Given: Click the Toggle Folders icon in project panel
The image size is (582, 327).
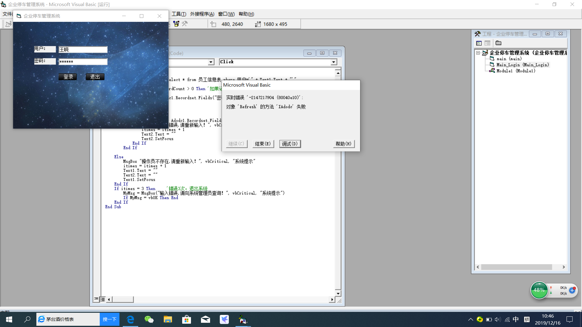Looking at the screenshot, I should pyautogui.click(x=498, y=43).
